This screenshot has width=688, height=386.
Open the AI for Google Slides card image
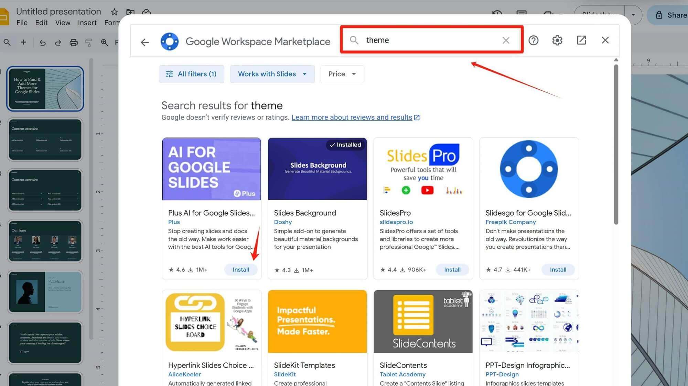pos(212,169)
